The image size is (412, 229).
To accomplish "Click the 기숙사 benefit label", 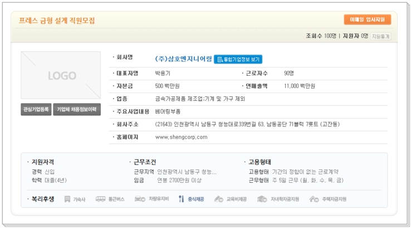I will (x=79, y=199).
